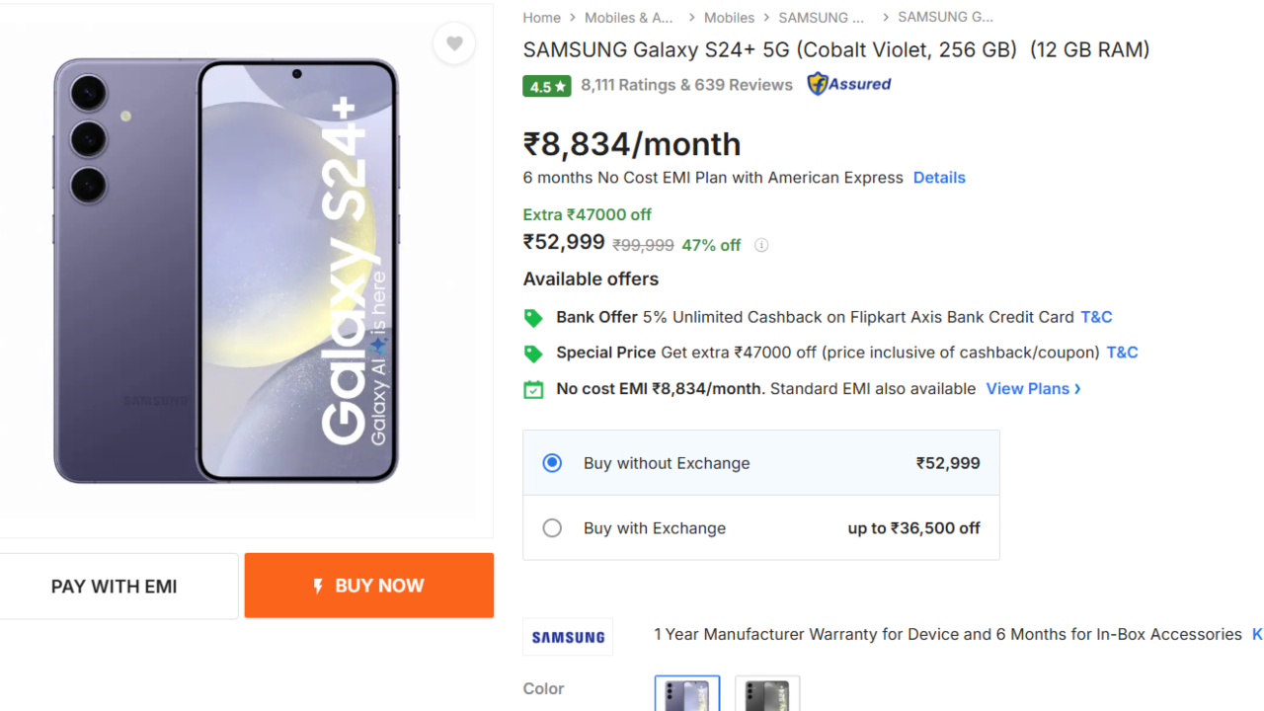Click the No cost EMI calendar icon
Viewport: 1264px width, 711px height.
(x=533, y=389)
